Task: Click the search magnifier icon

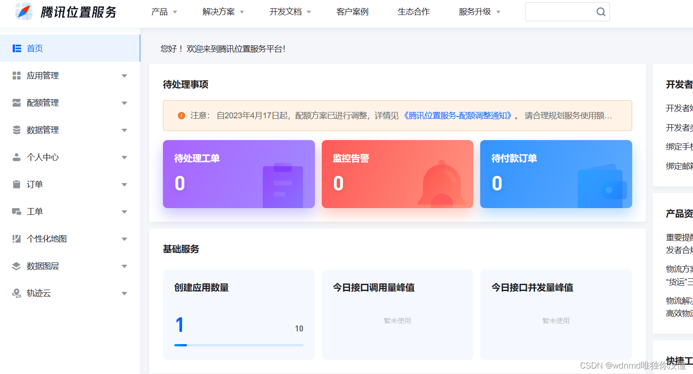Action: click(x=600, y=12)
